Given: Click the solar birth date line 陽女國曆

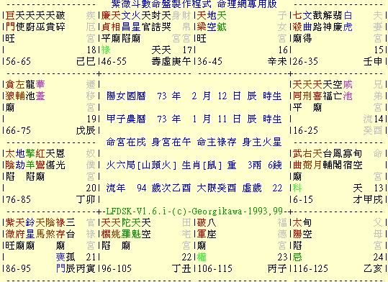Looking at the screenshot, I should tap(194, 96).
